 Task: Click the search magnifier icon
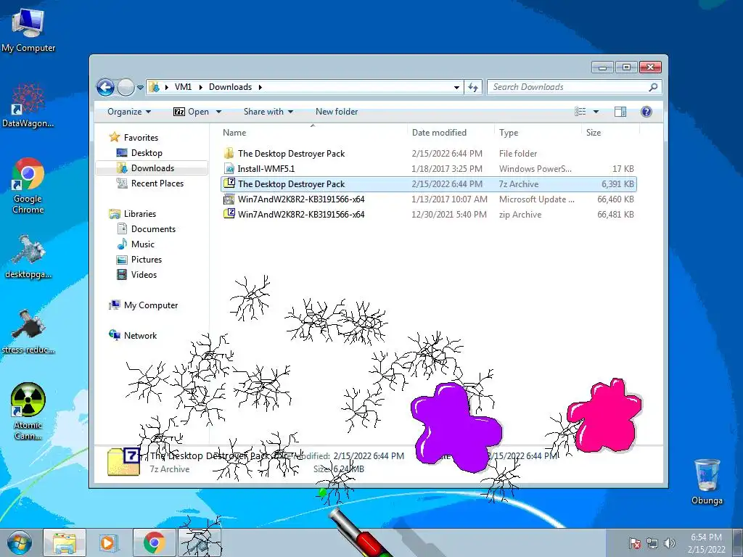click(653, 87)
